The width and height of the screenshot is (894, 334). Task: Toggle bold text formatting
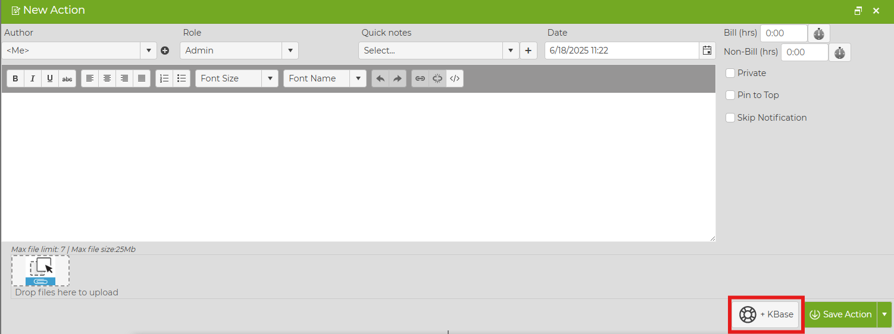[15, 78]
